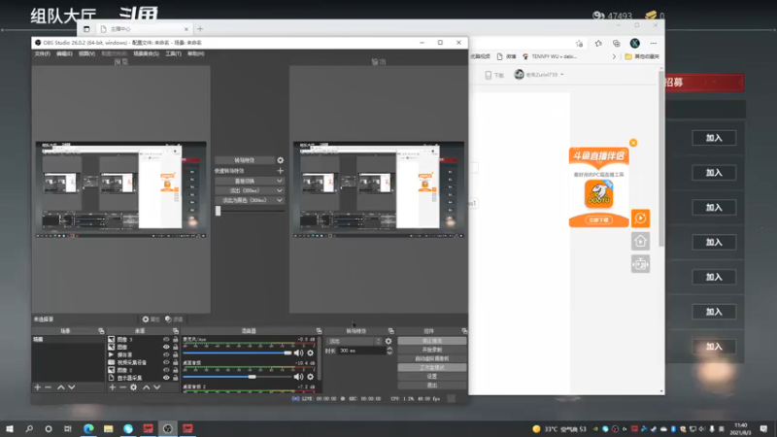Toggle visibility of the 图像 3 source
This screenshot has height=437, width=777.
pos(166,339)
